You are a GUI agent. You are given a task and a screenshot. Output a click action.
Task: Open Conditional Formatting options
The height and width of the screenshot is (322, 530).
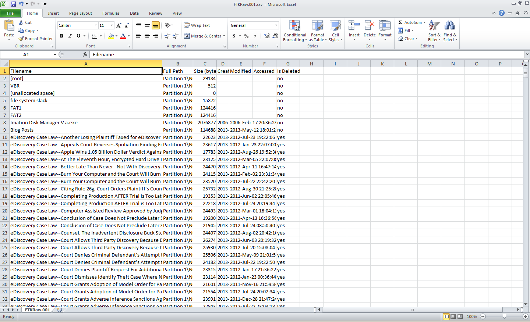294,31
